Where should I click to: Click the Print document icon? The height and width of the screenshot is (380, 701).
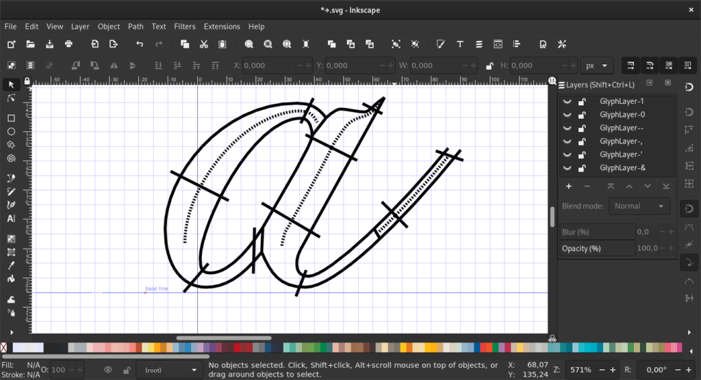pyautogui.click(x=68, y=44)
